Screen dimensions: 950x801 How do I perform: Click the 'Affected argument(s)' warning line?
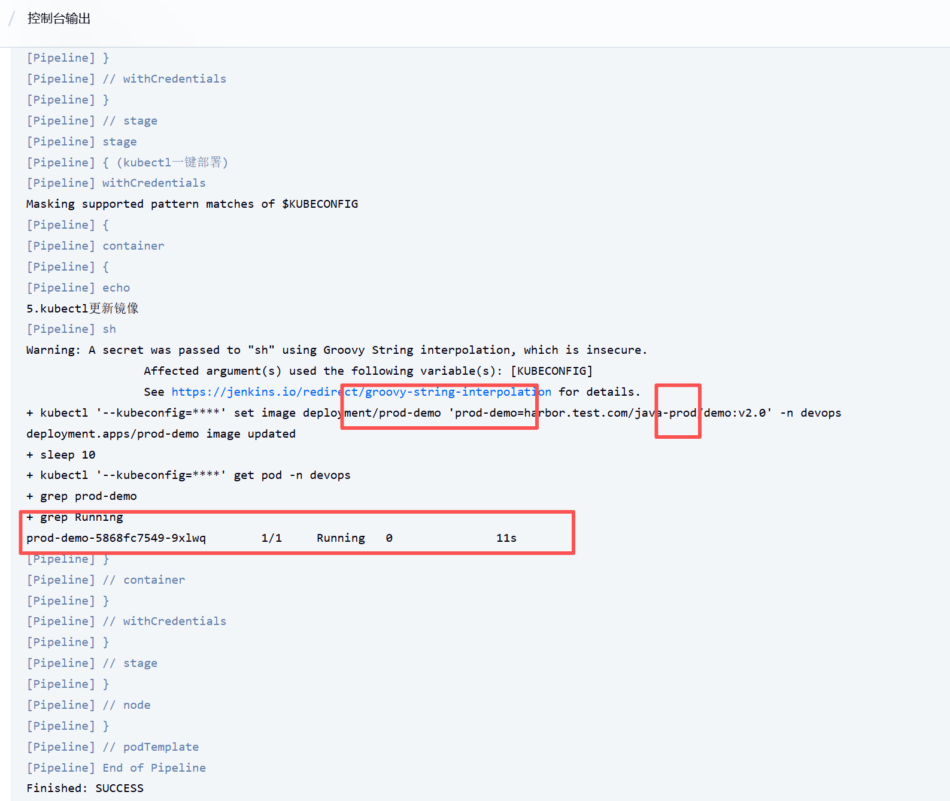(368, 371)
